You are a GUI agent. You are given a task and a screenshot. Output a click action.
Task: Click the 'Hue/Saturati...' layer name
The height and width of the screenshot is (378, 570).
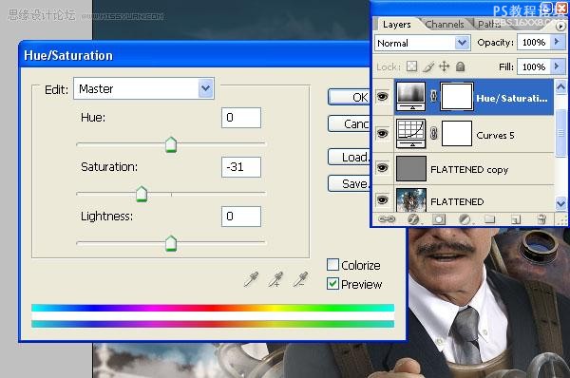coord(512,98)
